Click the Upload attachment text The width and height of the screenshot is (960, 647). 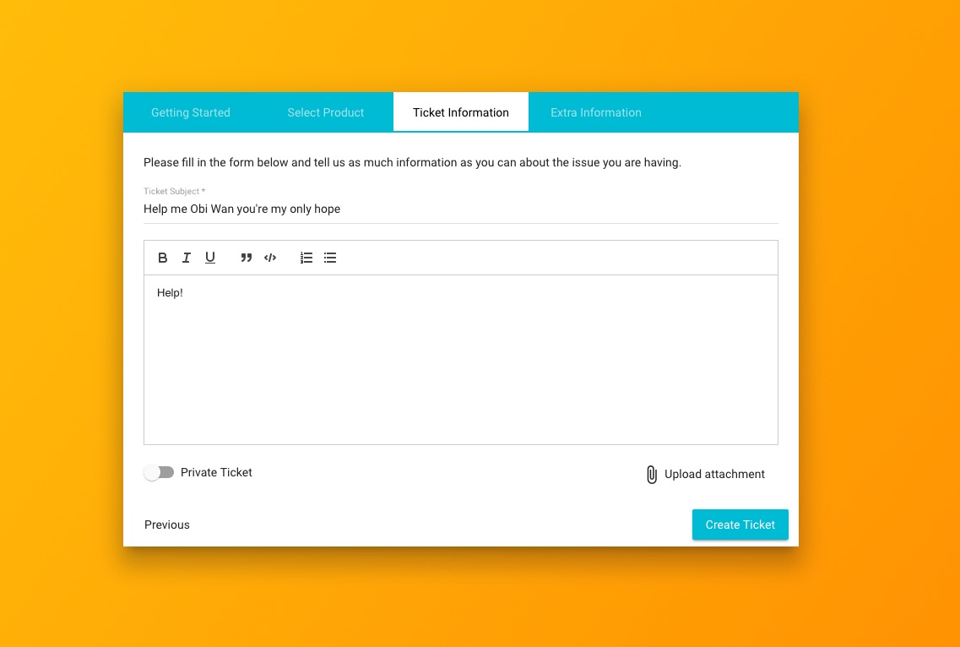[714, 475]
